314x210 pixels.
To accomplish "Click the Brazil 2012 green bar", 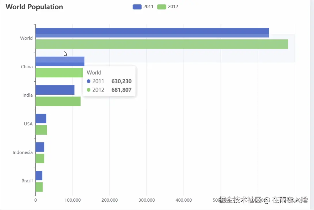I will click(x=39, y=187).
